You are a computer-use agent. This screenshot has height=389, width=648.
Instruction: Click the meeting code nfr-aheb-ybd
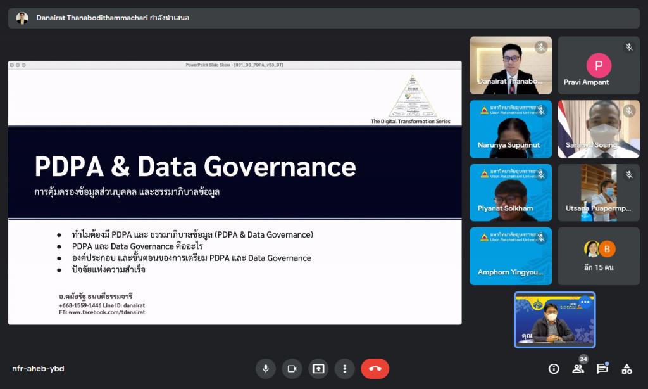[38, 369]
